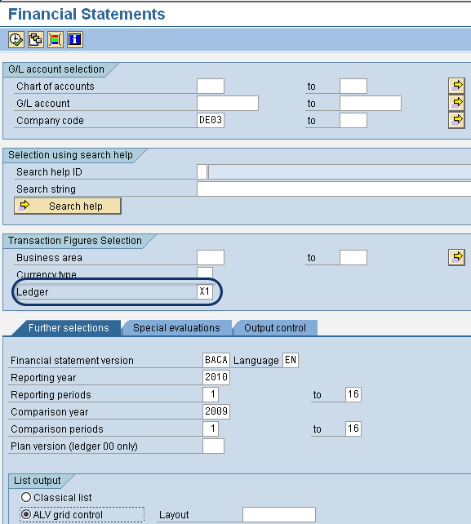The height and width of the screenshot is (524, 471).
Task: Click the Get Variant icon
Action: pos(35,40)
